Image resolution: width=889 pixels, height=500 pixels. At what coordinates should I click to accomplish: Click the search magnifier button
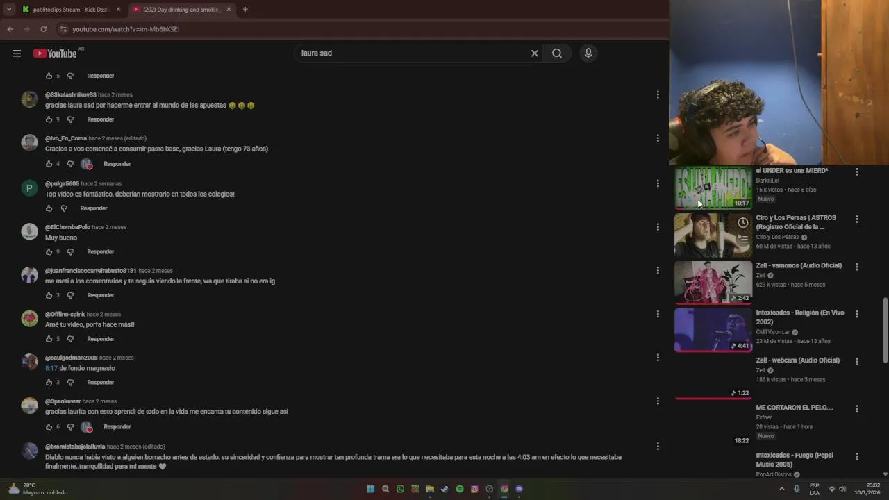click(557, 53)
